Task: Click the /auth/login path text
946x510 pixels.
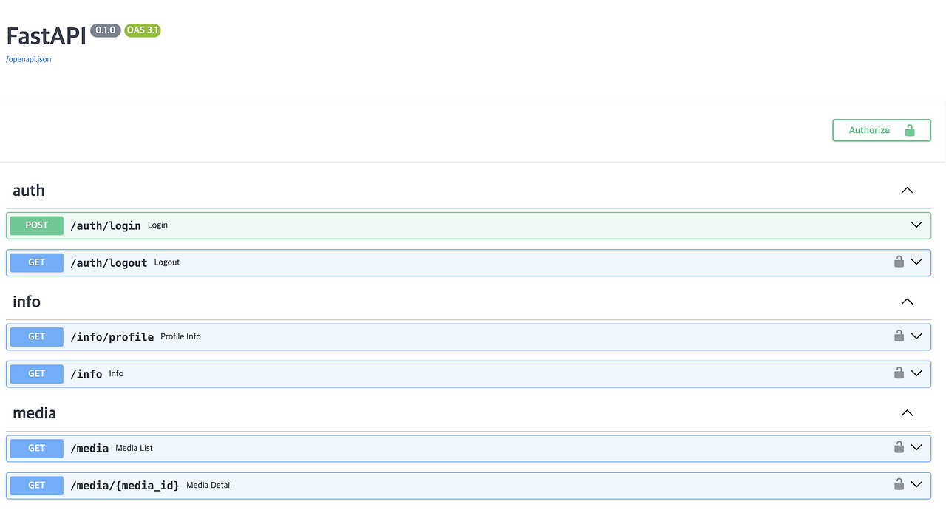Action: click(x=106, y=225)
